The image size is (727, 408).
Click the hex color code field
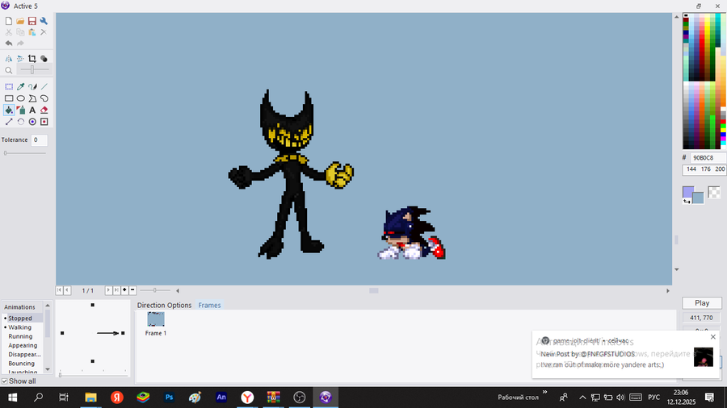click(708, 158)
